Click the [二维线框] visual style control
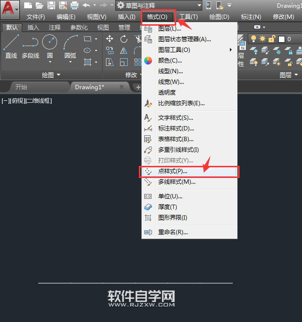Screen dimensions: 302x322 click(x=39, y=101)
